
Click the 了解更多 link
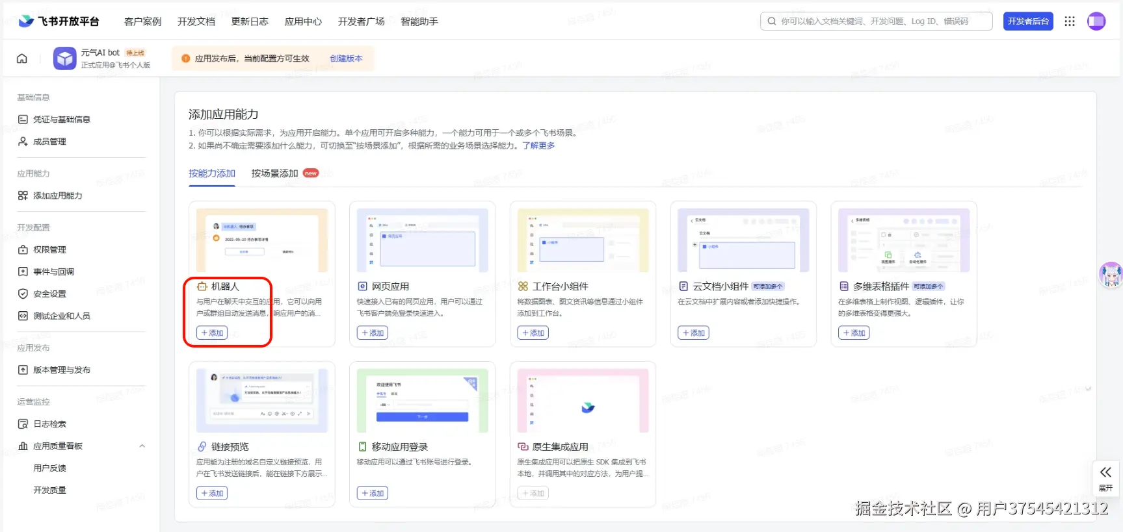(538, 146)
